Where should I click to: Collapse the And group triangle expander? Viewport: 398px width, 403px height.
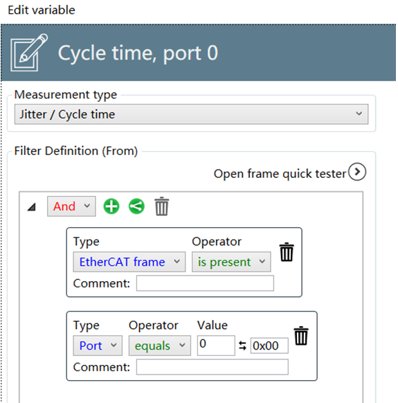tap(32, 207)
